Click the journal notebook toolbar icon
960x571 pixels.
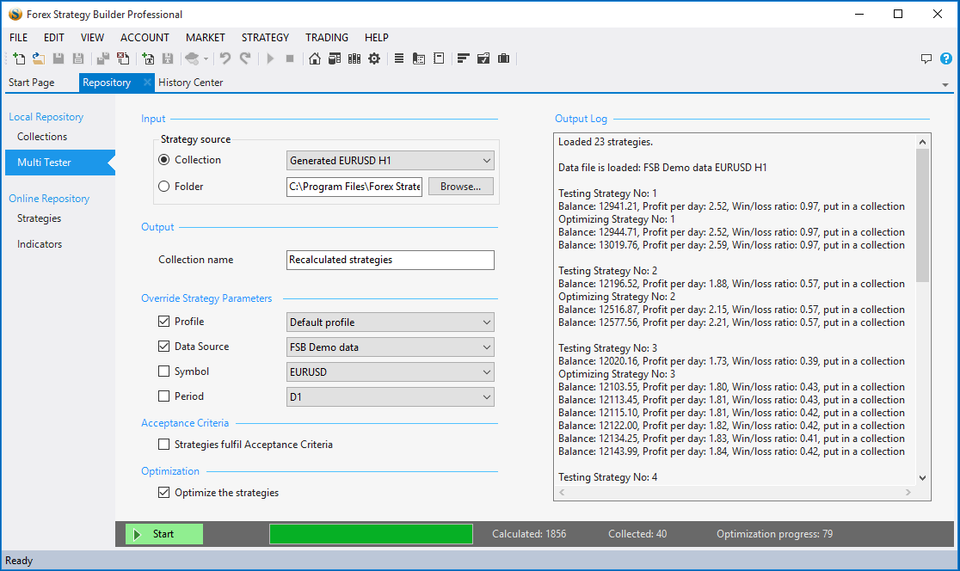(x=439, y=58)
